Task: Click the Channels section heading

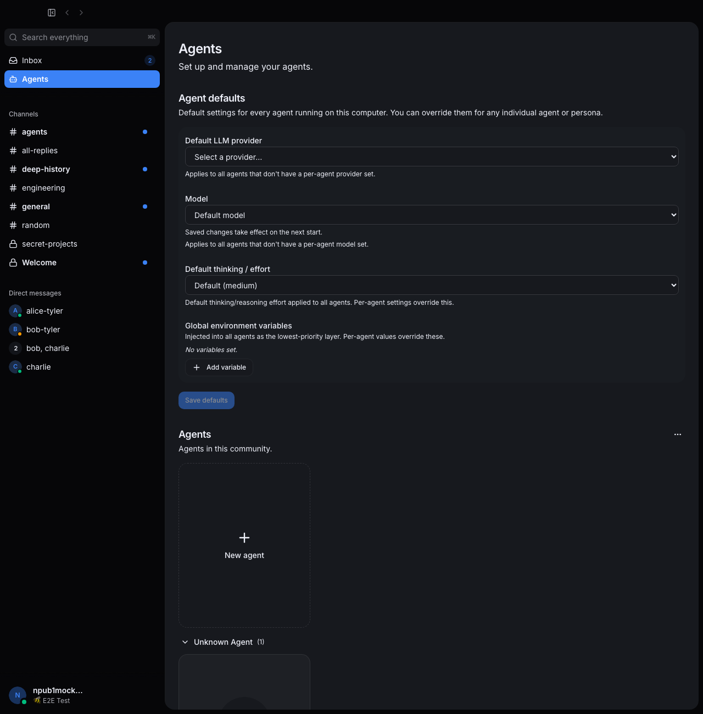Action: 24,114
